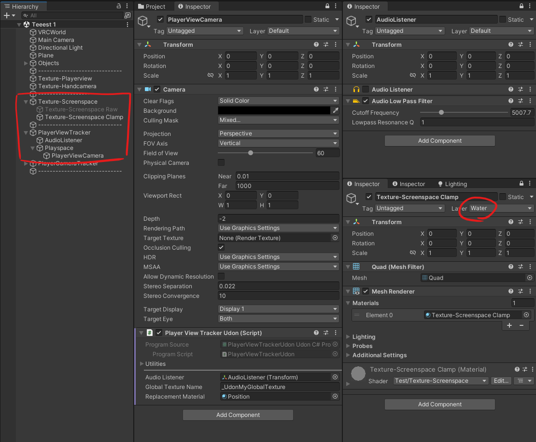536x442 pixels.
Task: Click the Add Component button under Audio Low Pass Filter
Action: [x=439, y=140]
